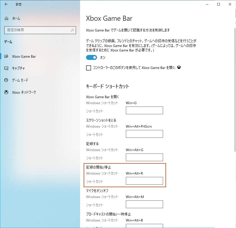Click the Win+Alt+R shortcut text
This screenshot has height=228, width=236.
coord(134,174)
